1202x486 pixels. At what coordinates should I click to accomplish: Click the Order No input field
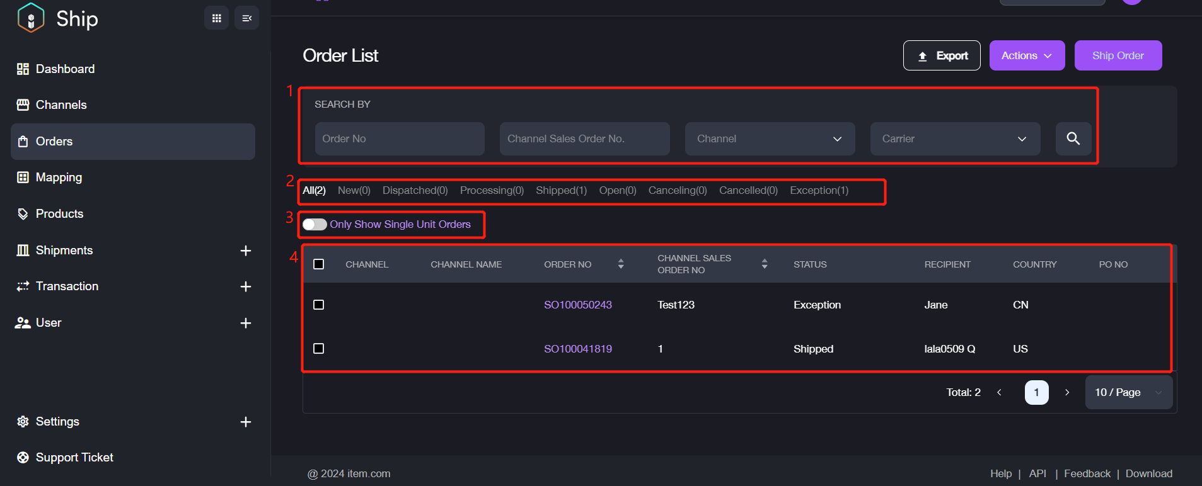[400, 139]
